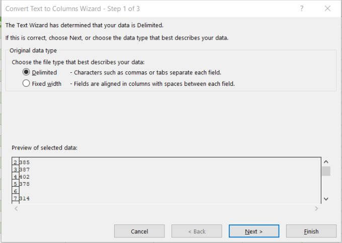Proceed with the Next button
Image resolution: width=342 pixels, height=243 pixels.
[x=253, y=231]
